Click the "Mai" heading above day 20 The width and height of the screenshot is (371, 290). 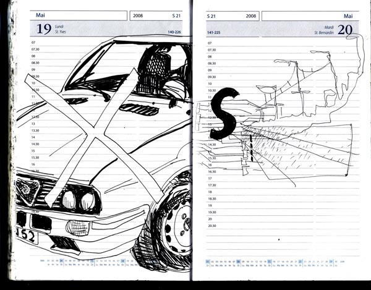click(348, 16)
